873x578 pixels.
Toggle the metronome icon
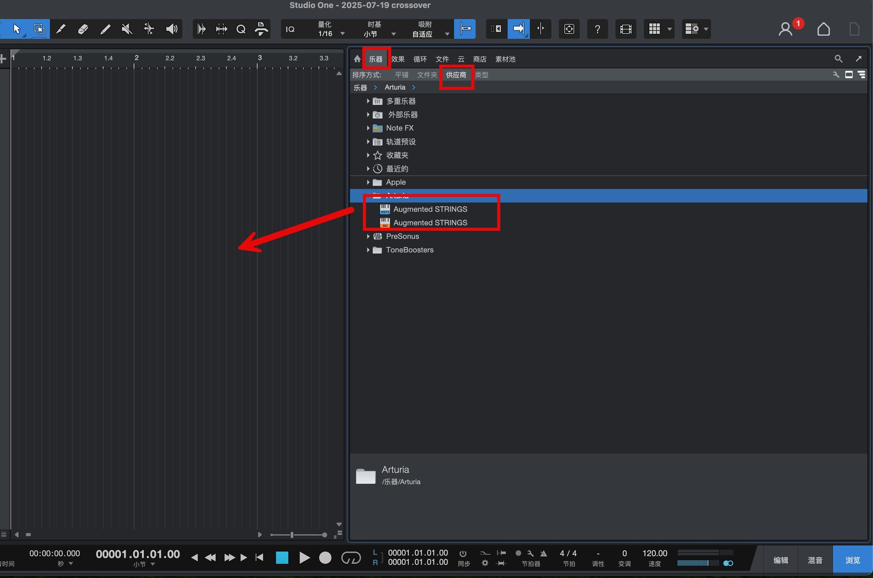(x=543, y=553)
